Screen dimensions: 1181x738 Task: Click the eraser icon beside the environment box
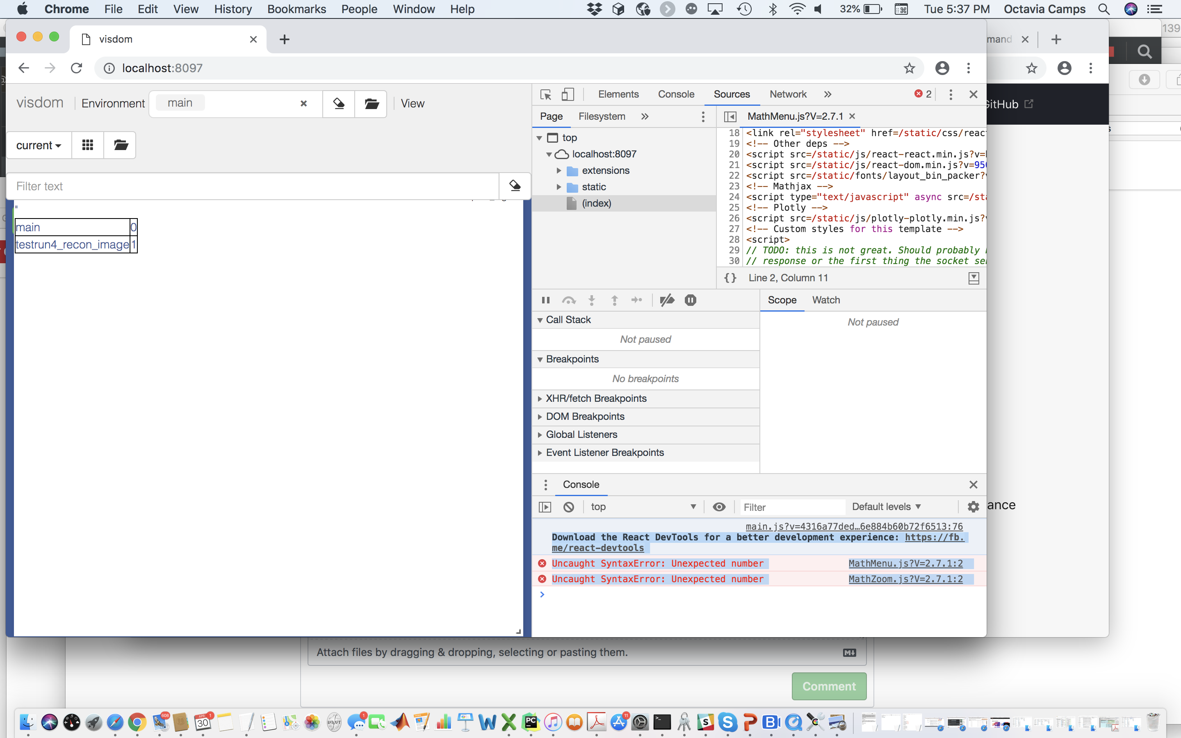tap(339, 103)
